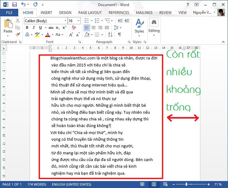Click Ribbon Display Options button

[196, 5]
